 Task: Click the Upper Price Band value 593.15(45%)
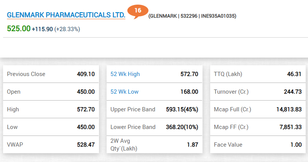tap(182, 109)
